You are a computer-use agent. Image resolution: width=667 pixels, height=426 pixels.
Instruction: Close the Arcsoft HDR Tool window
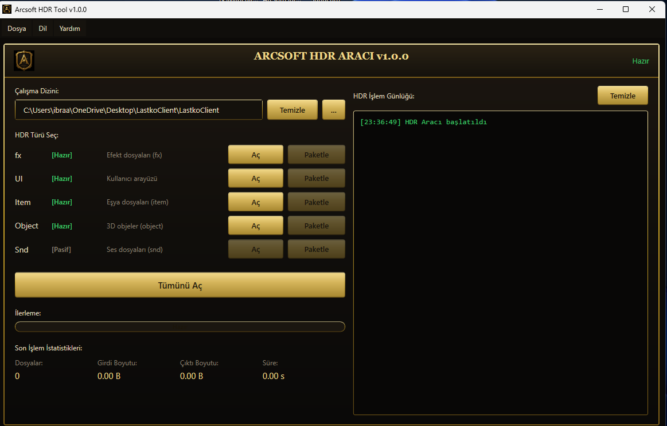[652, 9]
